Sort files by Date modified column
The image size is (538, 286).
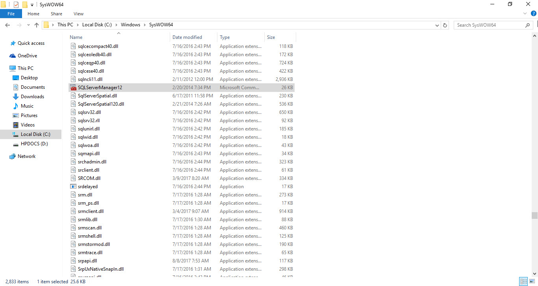pyautogui.click(x=187, y=37)
